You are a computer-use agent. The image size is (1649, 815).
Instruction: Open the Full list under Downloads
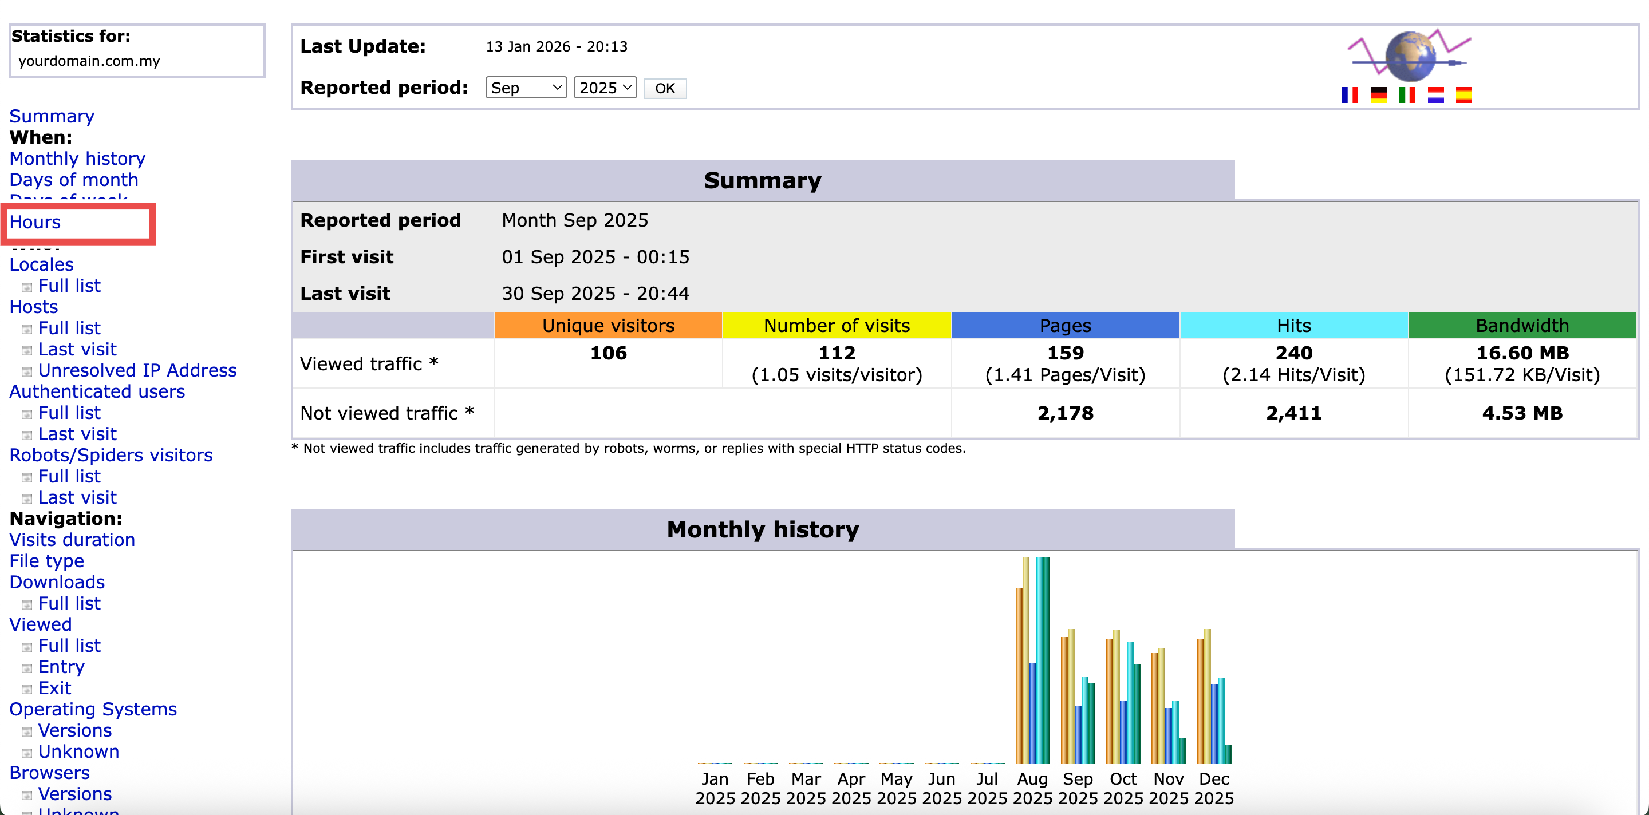pyautogui.click(x=69, y=603)
